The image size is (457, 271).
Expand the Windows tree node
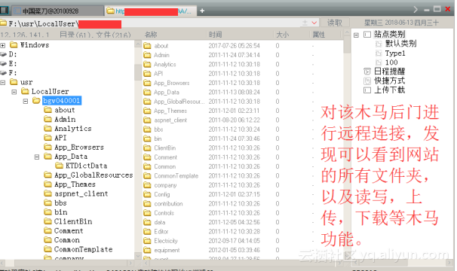click(2, 45)
